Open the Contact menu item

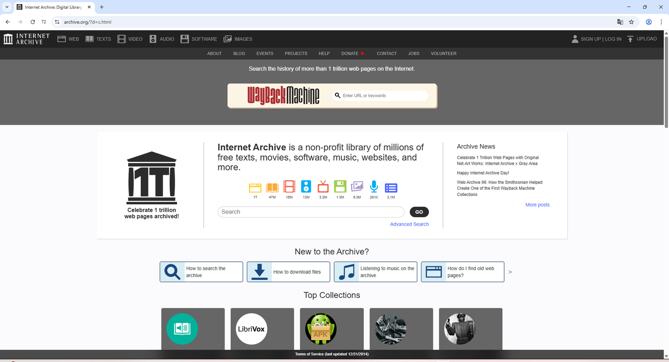[387, 53]
